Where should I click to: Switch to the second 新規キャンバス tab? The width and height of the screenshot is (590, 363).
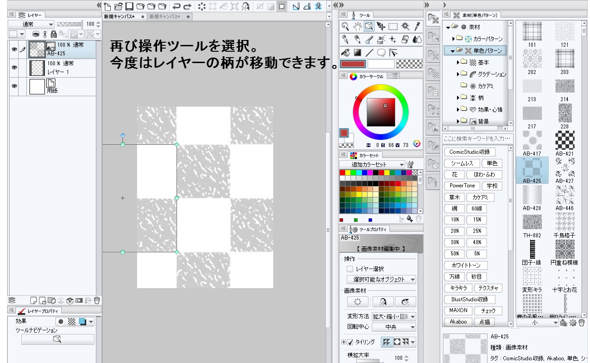pyautogui.click(x=164, y=17)
